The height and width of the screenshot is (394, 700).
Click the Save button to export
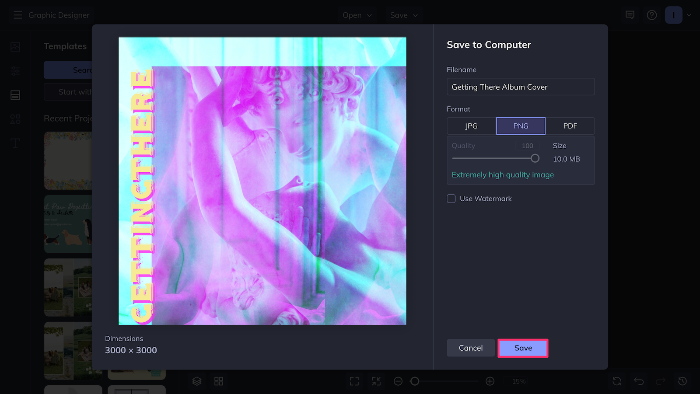[x=523, y=348]
